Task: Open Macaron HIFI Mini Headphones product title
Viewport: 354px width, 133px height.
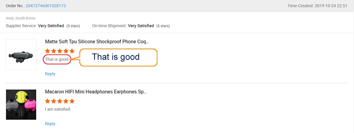Action: click(96, 92)
